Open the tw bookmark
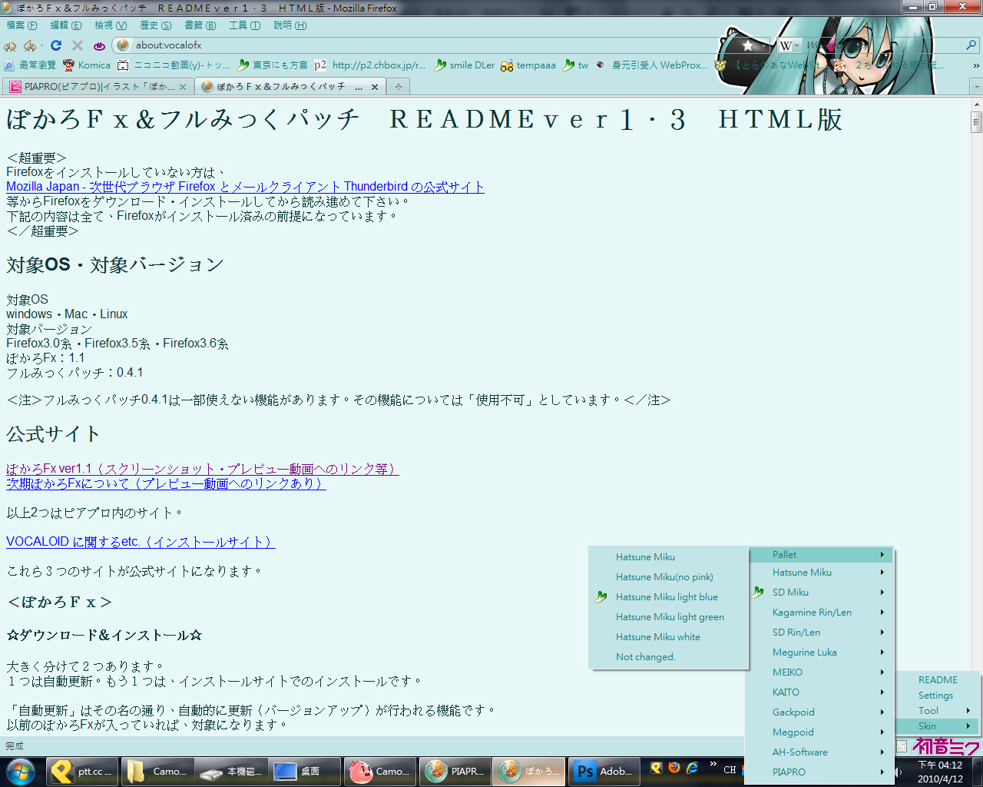Image resolution: width=983 pixels, height=787 pixels. pyautogui.click(x=576, y=65)
